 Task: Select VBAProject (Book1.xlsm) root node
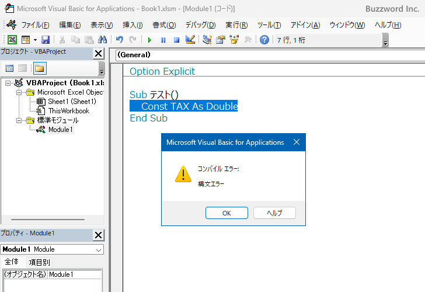[65, 83]
